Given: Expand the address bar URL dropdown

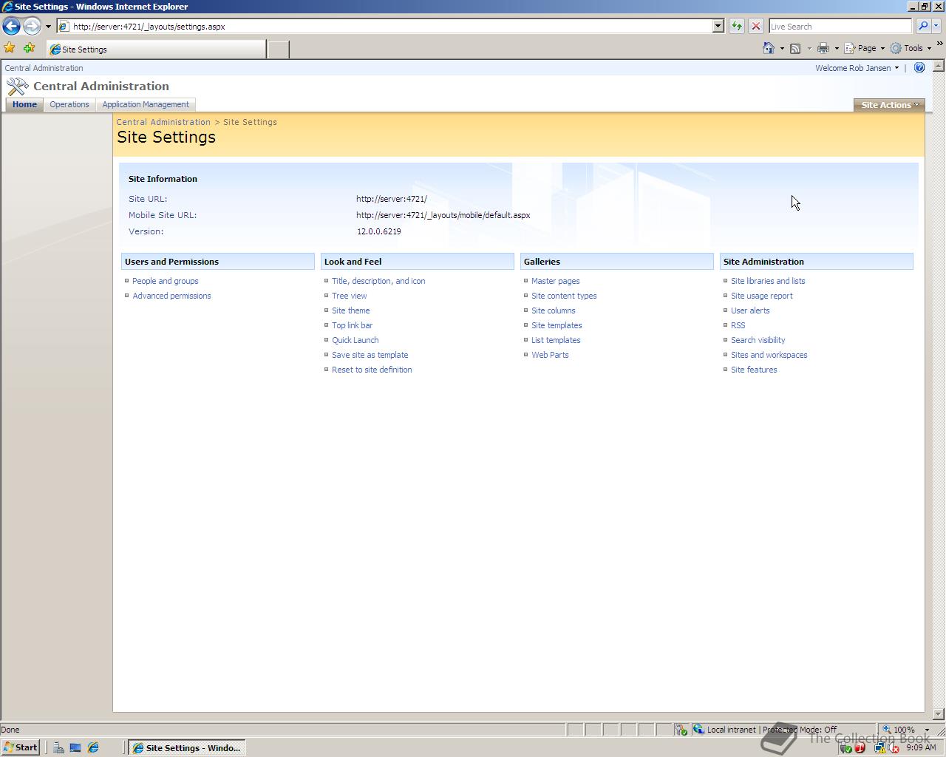Looking at the screenshot, I should [718, 27].
